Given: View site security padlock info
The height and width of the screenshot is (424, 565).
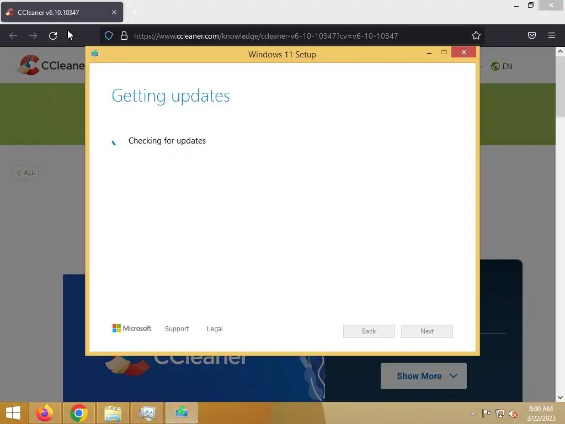Looking at the screenshot, I should point(124,36).
